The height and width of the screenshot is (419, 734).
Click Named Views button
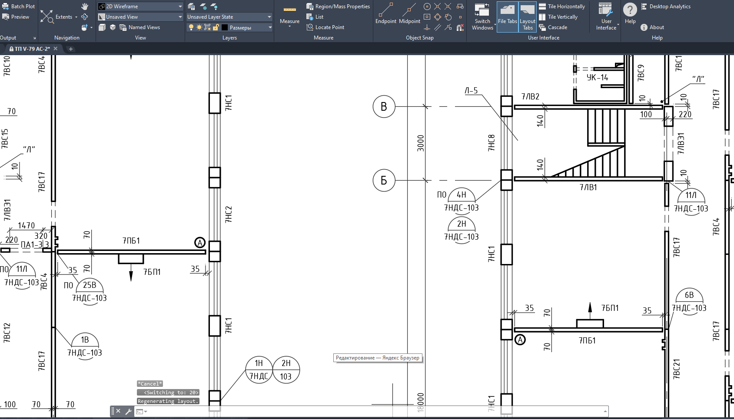140,27
